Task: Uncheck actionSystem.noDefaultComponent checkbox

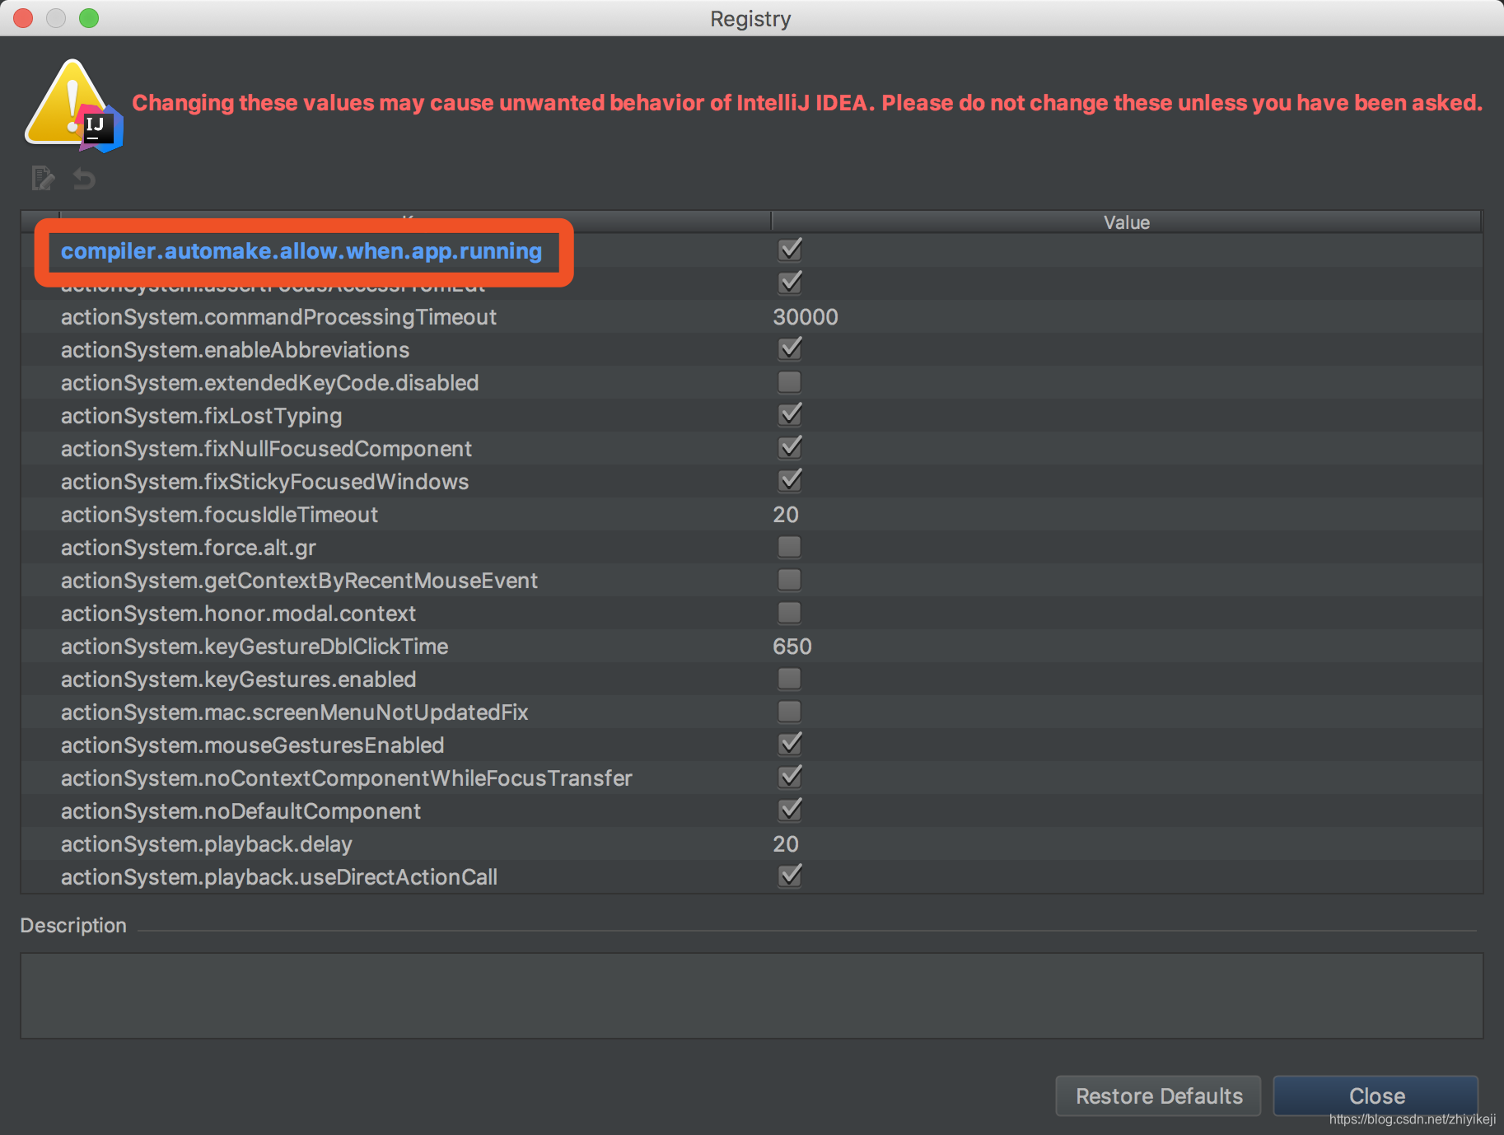Action: pos(790,810)
